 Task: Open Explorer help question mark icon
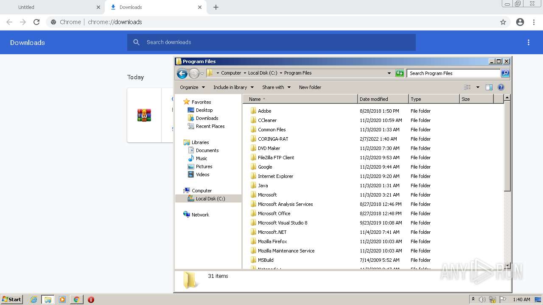coord(501,87)
